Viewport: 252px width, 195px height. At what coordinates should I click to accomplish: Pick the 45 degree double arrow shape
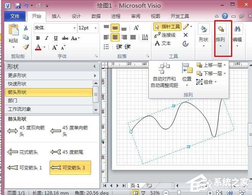pos(26,131)
